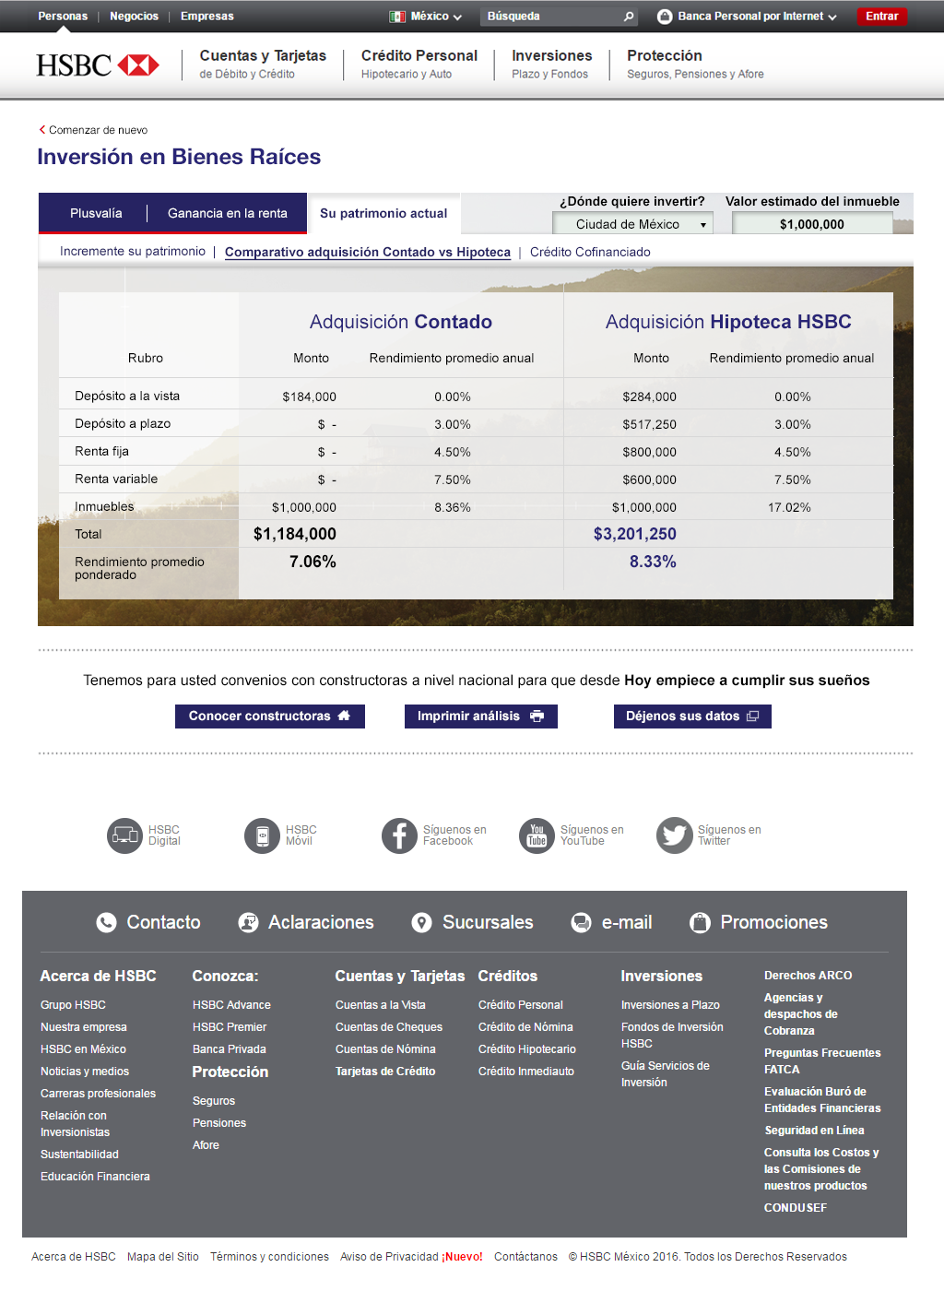Click the Twitter bird icon
This screenshot has height=1291, width=944.
click(x=674, y=835)
